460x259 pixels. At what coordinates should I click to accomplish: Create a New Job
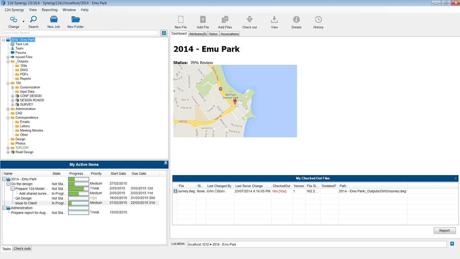[x=54, y=20]
